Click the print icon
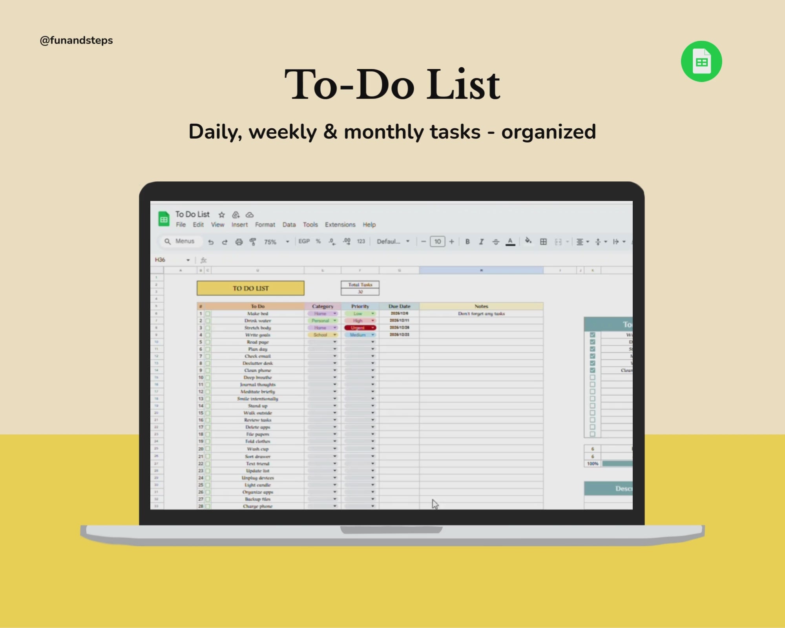 tap(239, 242)
